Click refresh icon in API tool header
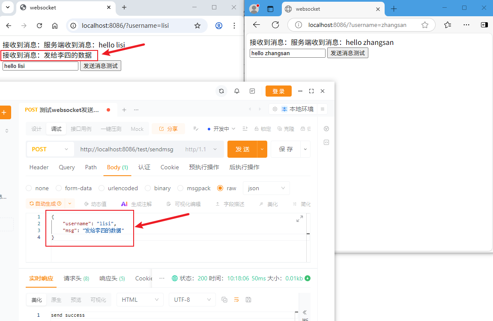This screenshot has height=321, width=493. pos(221,91)
